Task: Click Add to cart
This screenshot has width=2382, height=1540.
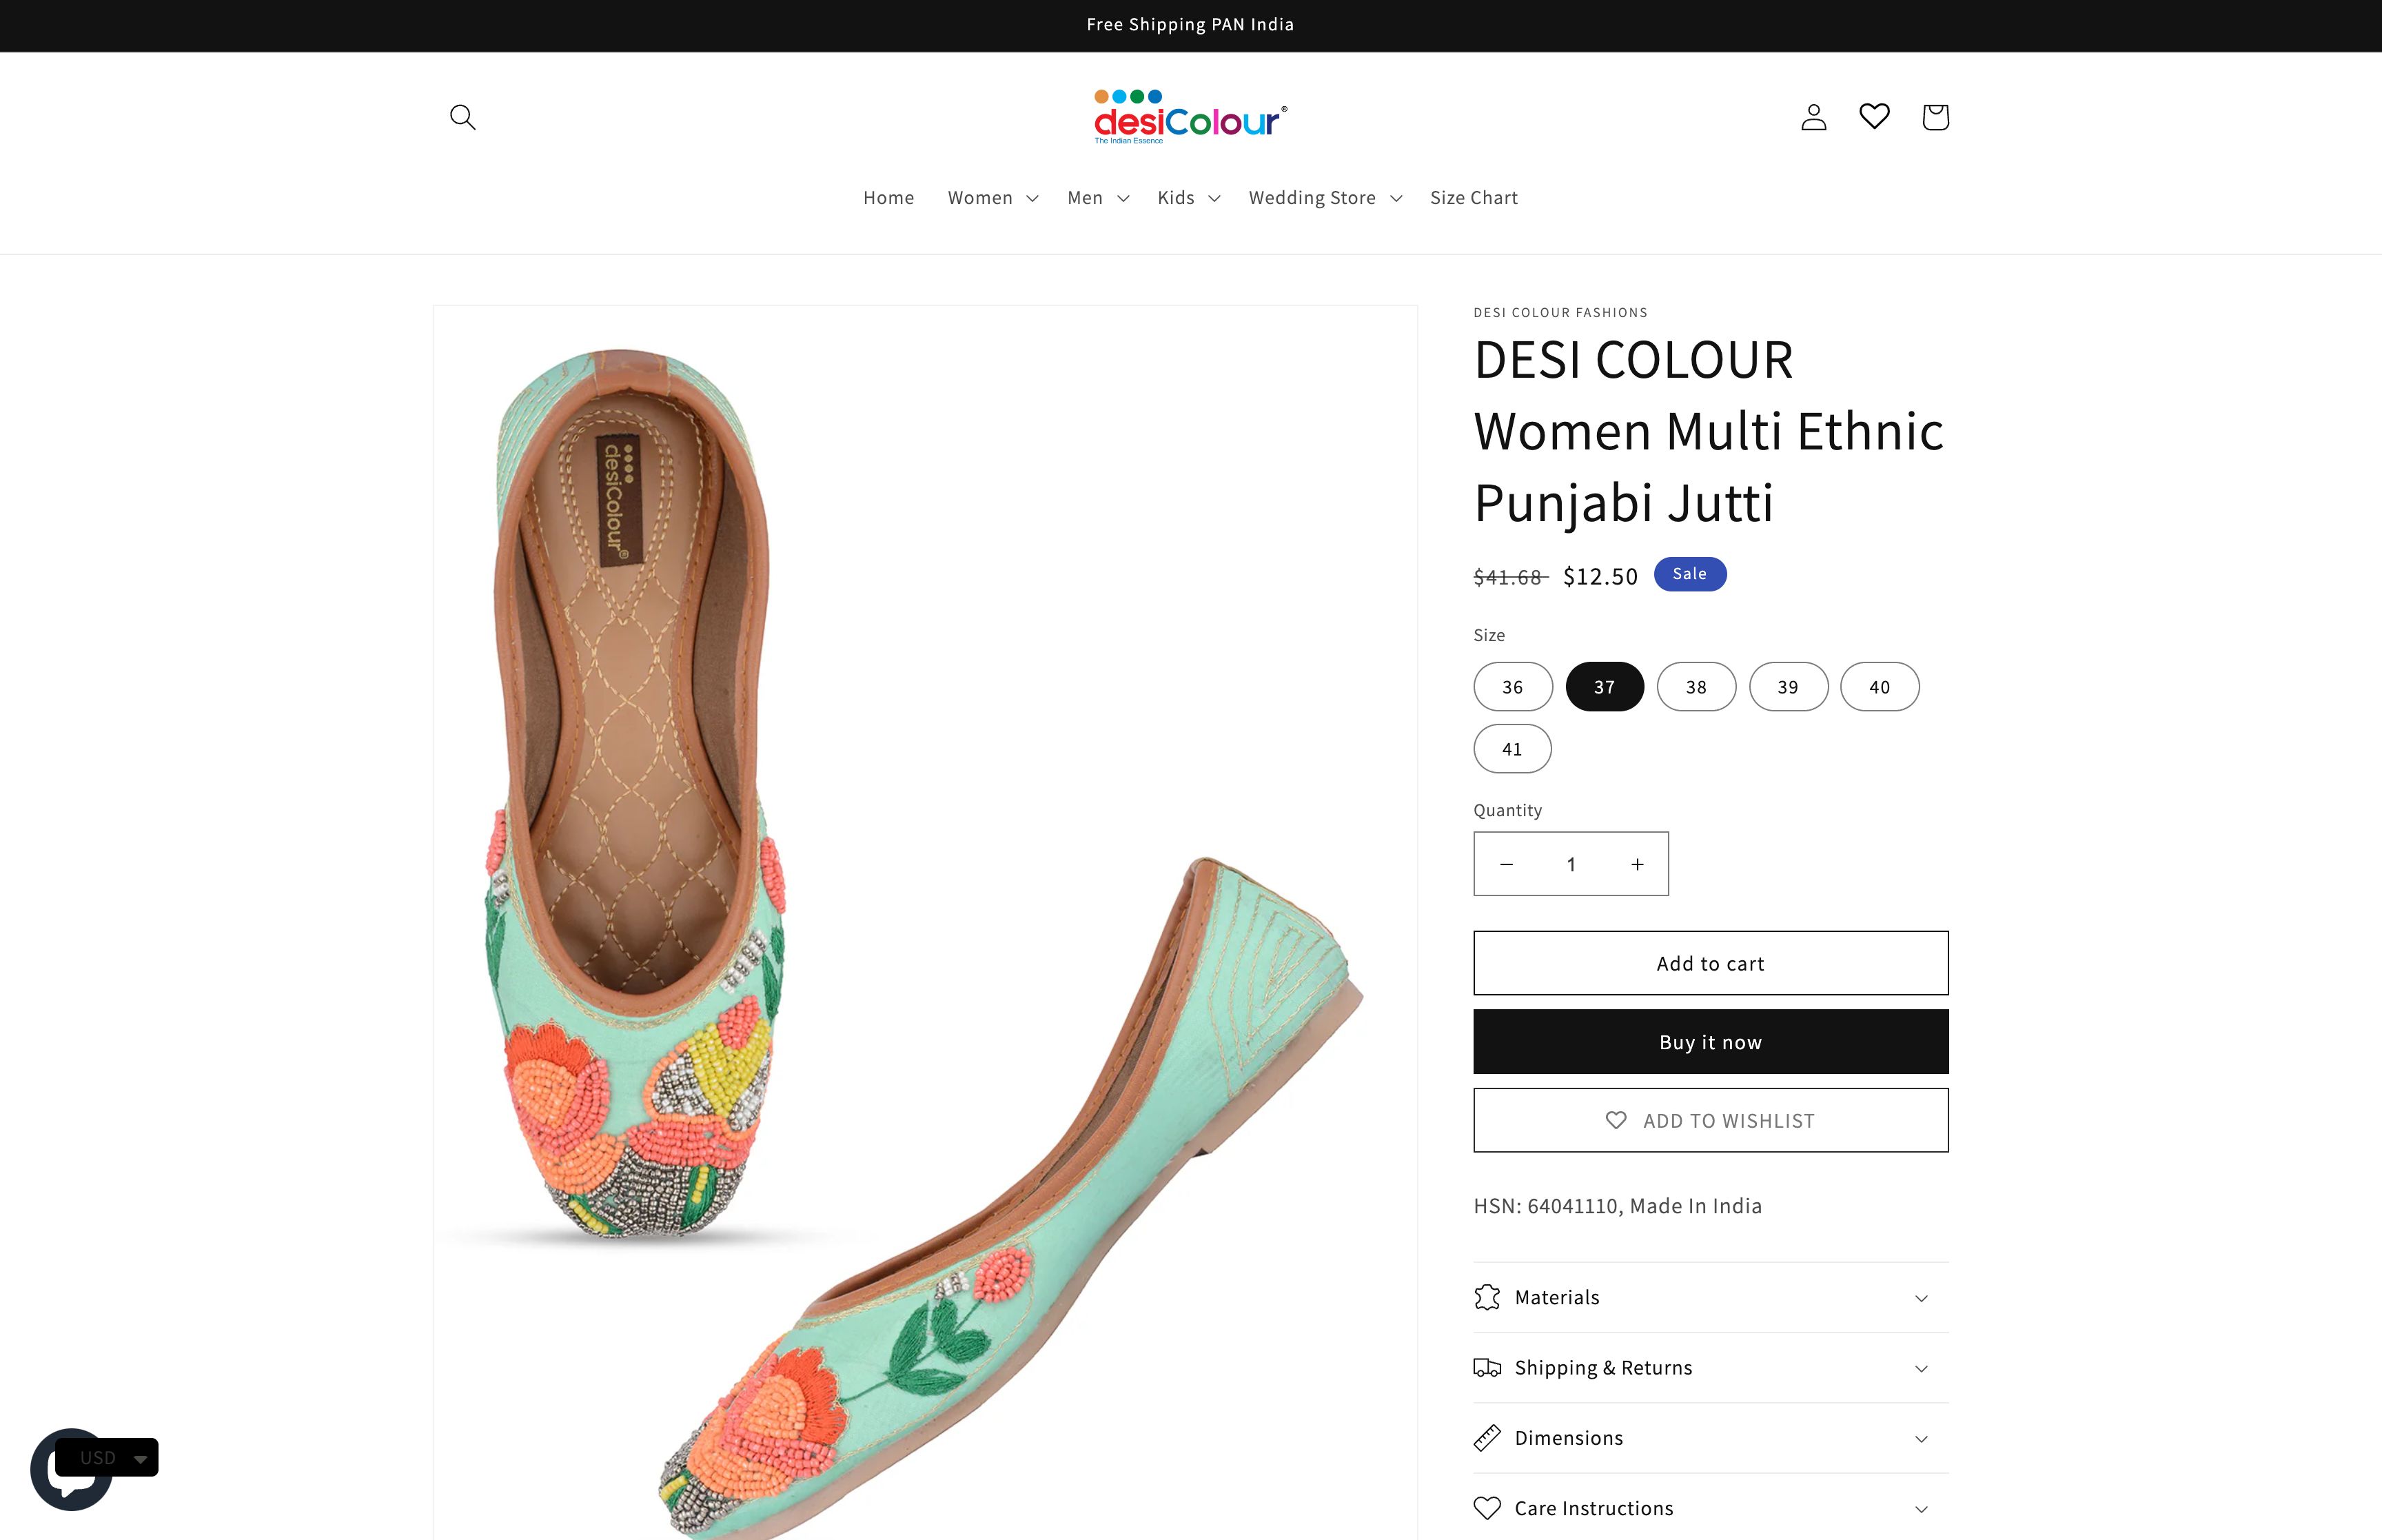Action: pyautogui.click(x=1710, y=963)
